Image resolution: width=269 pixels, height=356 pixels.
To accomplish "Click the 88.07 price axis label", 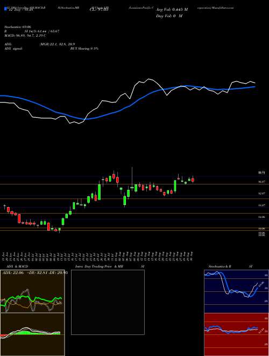I will coord(262,206).
